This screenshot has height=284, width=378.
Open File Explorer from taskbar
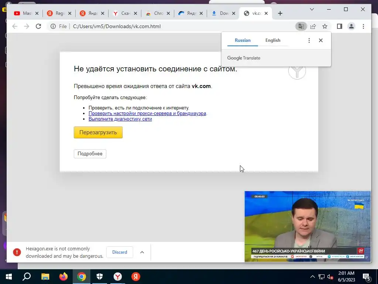point(45,277)
